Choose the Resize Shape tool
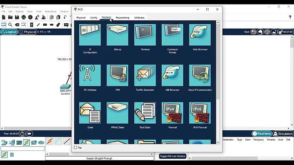Viewport: 294px width, 165px height. click(x=24, y=25)
